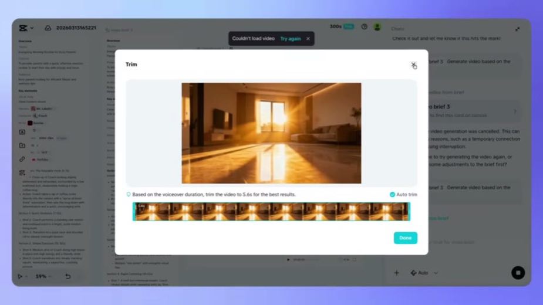Click the plus attach icon in chat
The height and width of the screenshot is (305, 543).
pyautogui.click(x=396, y=273)
